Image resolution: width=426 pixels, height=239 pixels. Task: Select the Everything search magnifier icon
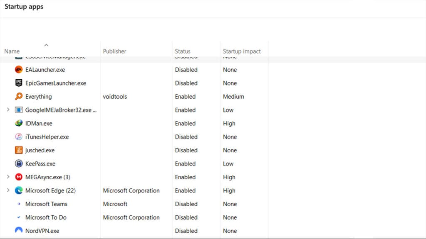point(19,97)
